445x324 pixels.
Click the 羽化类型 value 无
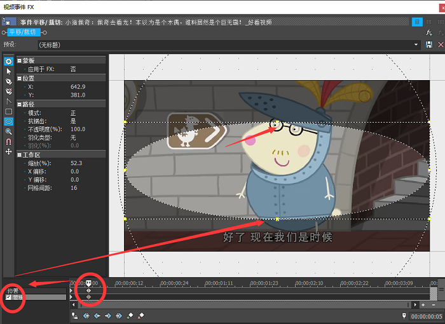[73, 138]
